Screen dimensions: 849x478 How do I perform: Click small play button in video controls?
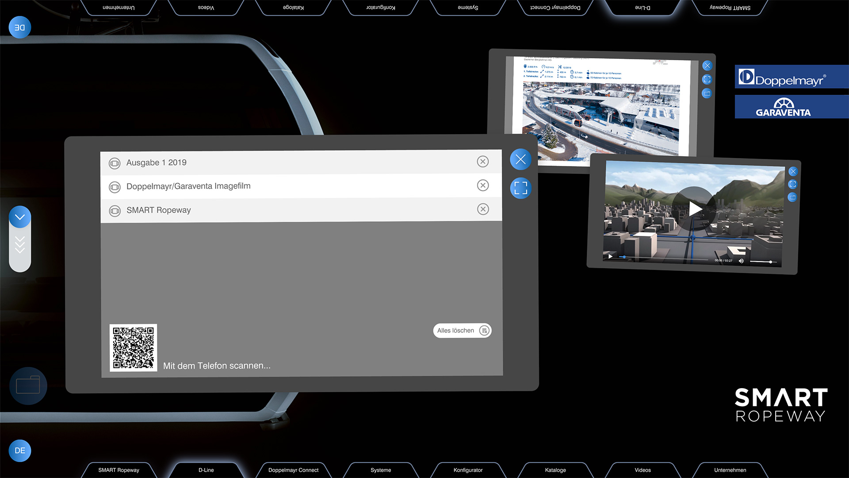610,256
